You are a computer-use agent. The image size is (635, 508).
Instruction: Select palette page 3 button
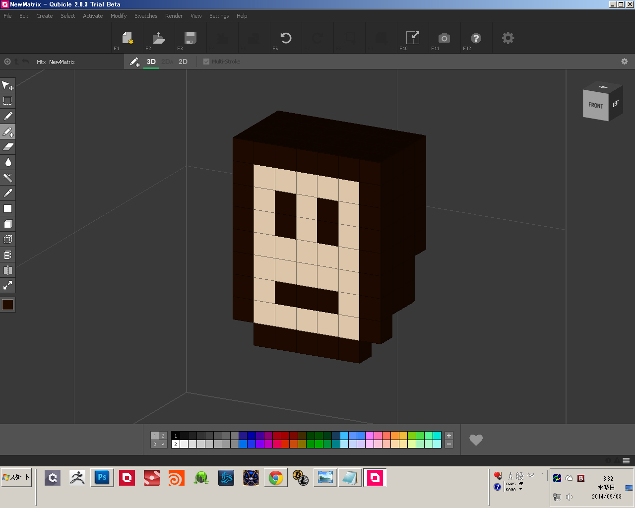(155, 444)
